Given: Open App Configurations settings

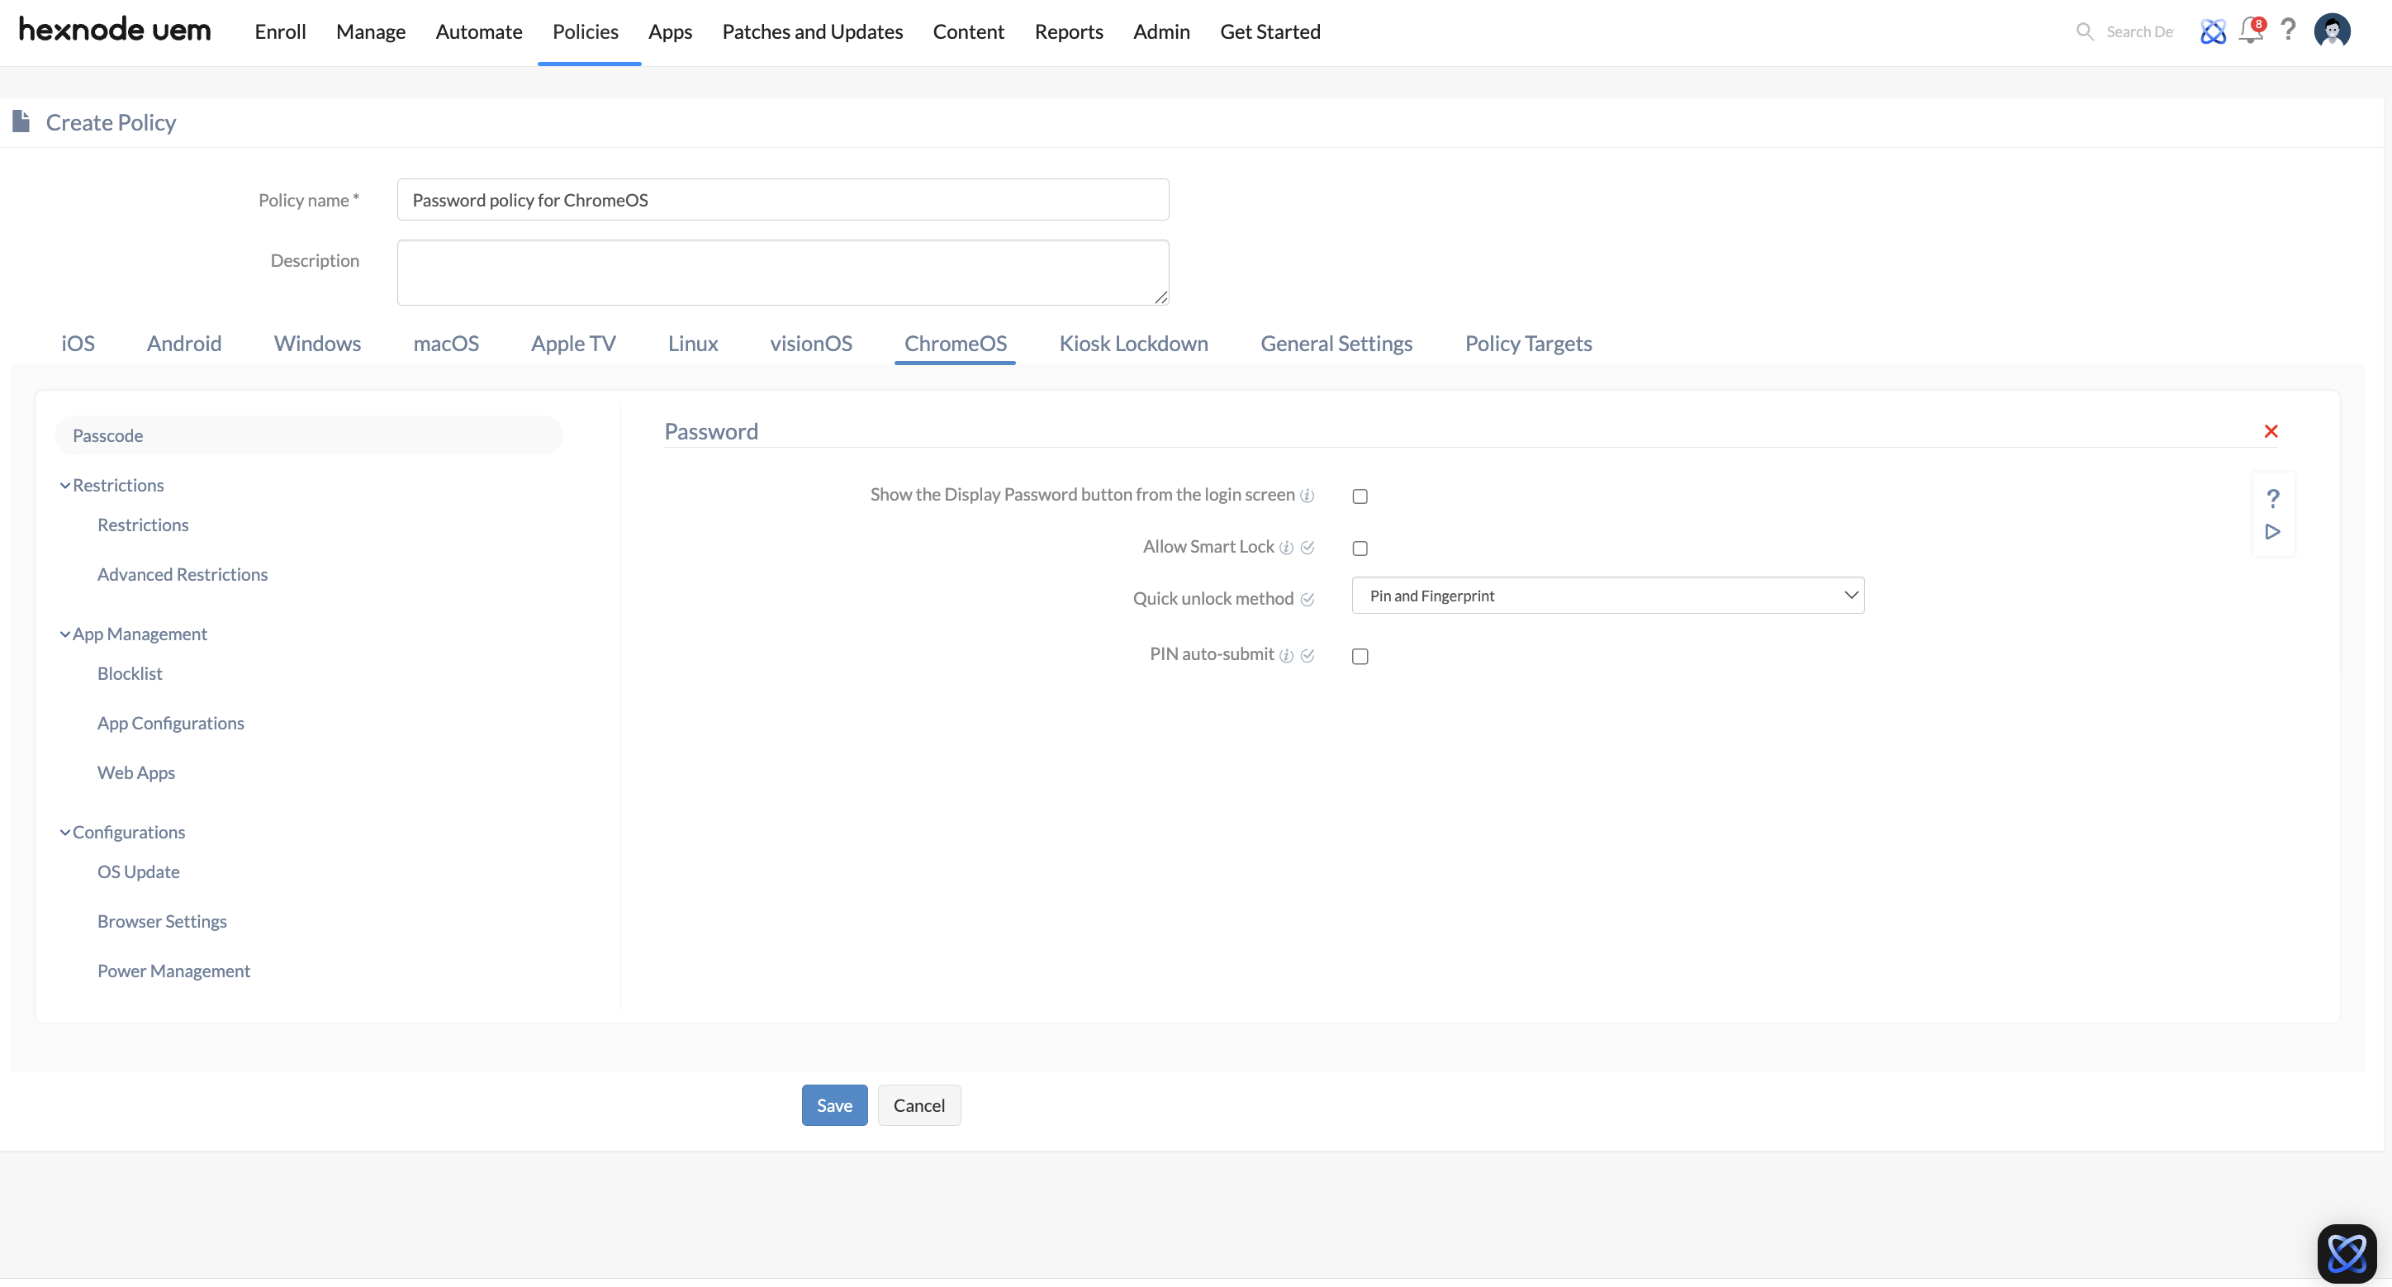Looking at the screenshot, I should click(171, 723).
